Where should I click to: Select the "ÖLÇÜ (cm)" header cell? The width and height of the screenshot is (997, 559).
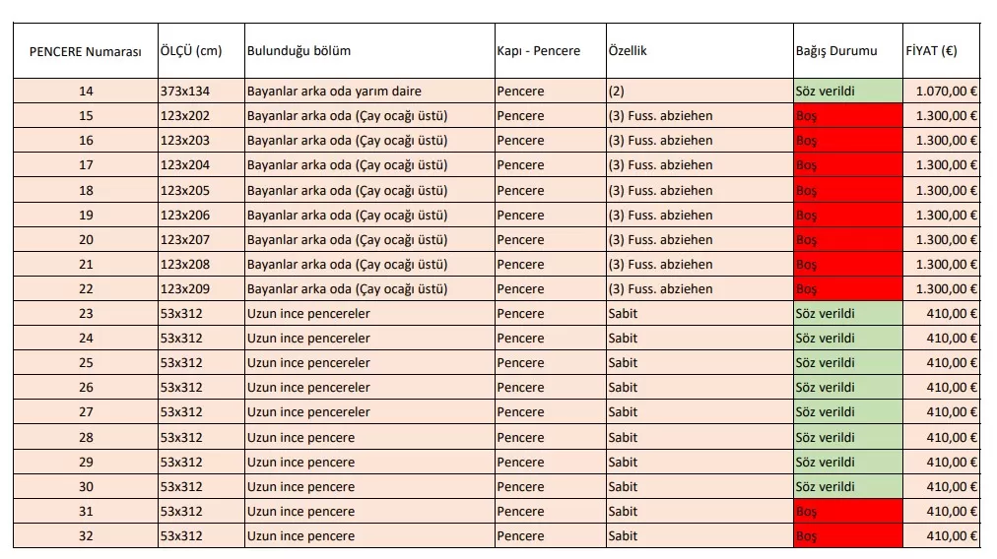pos(189,51)
